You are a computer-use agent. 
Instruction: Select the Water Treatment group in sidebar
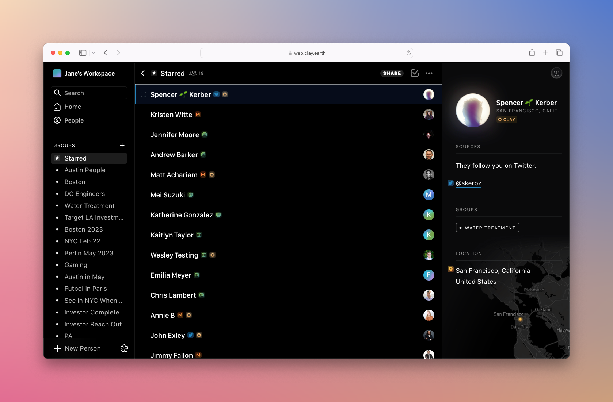click(x=90, y=206)
